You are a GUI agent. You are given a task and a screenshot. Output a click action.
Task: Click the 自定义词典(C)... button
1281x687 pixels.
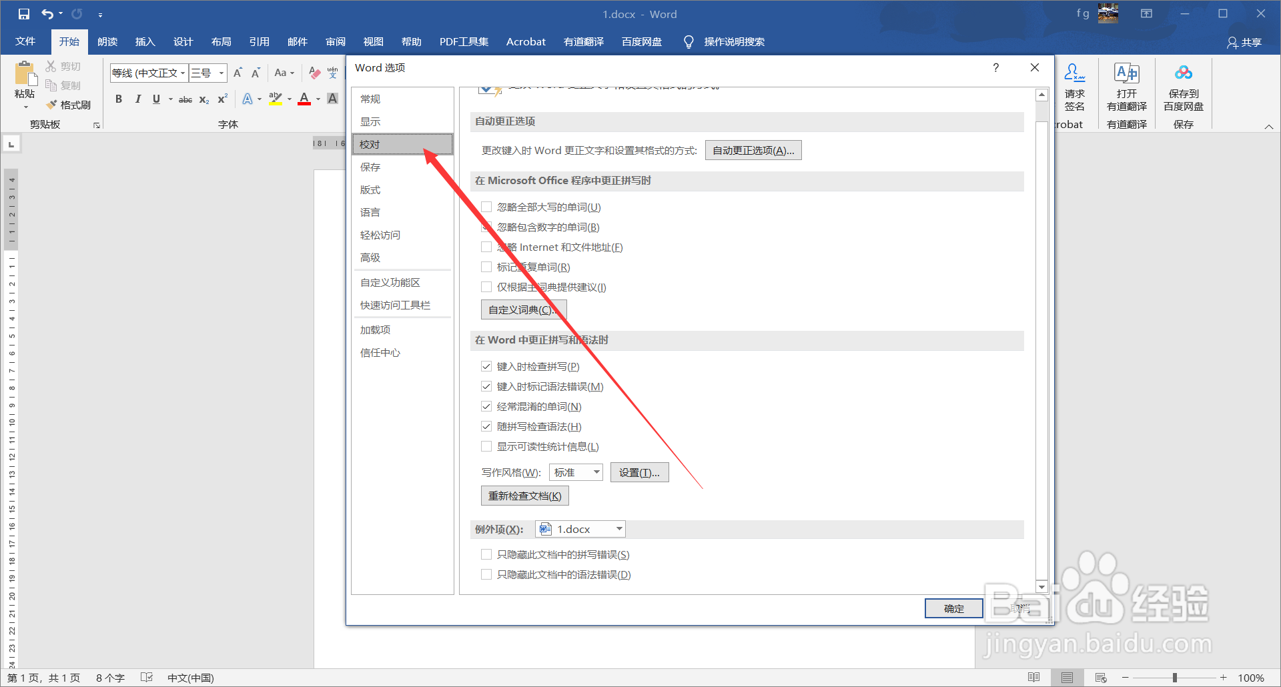pyautogui.click(x=524, y=310)
